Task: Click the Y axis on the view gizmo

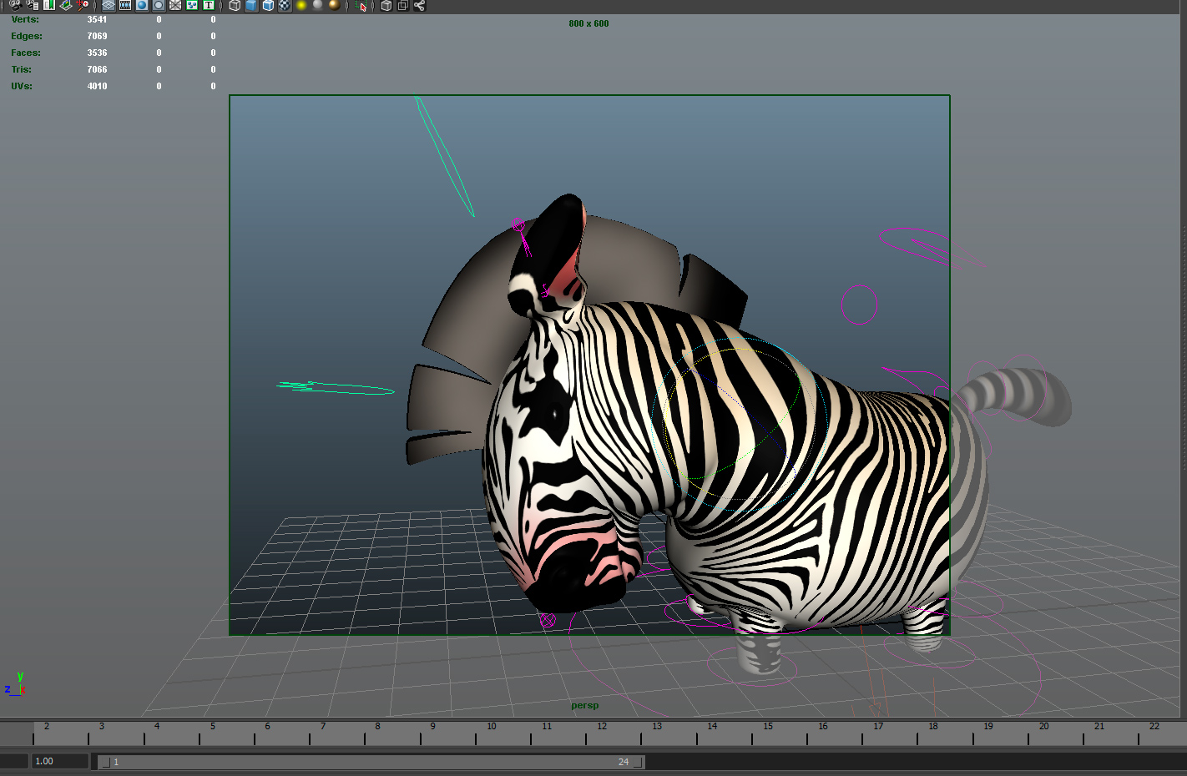Action: (21, 675)
